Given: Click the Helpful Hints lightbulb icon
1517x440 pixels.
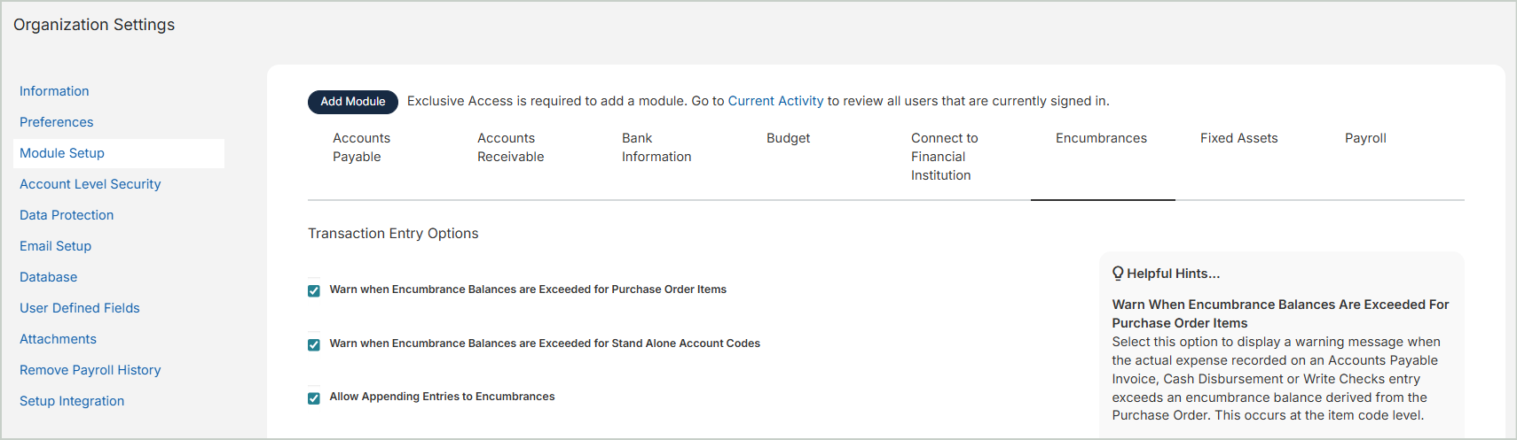Looking at the screenshot, I should point(1118,274).
